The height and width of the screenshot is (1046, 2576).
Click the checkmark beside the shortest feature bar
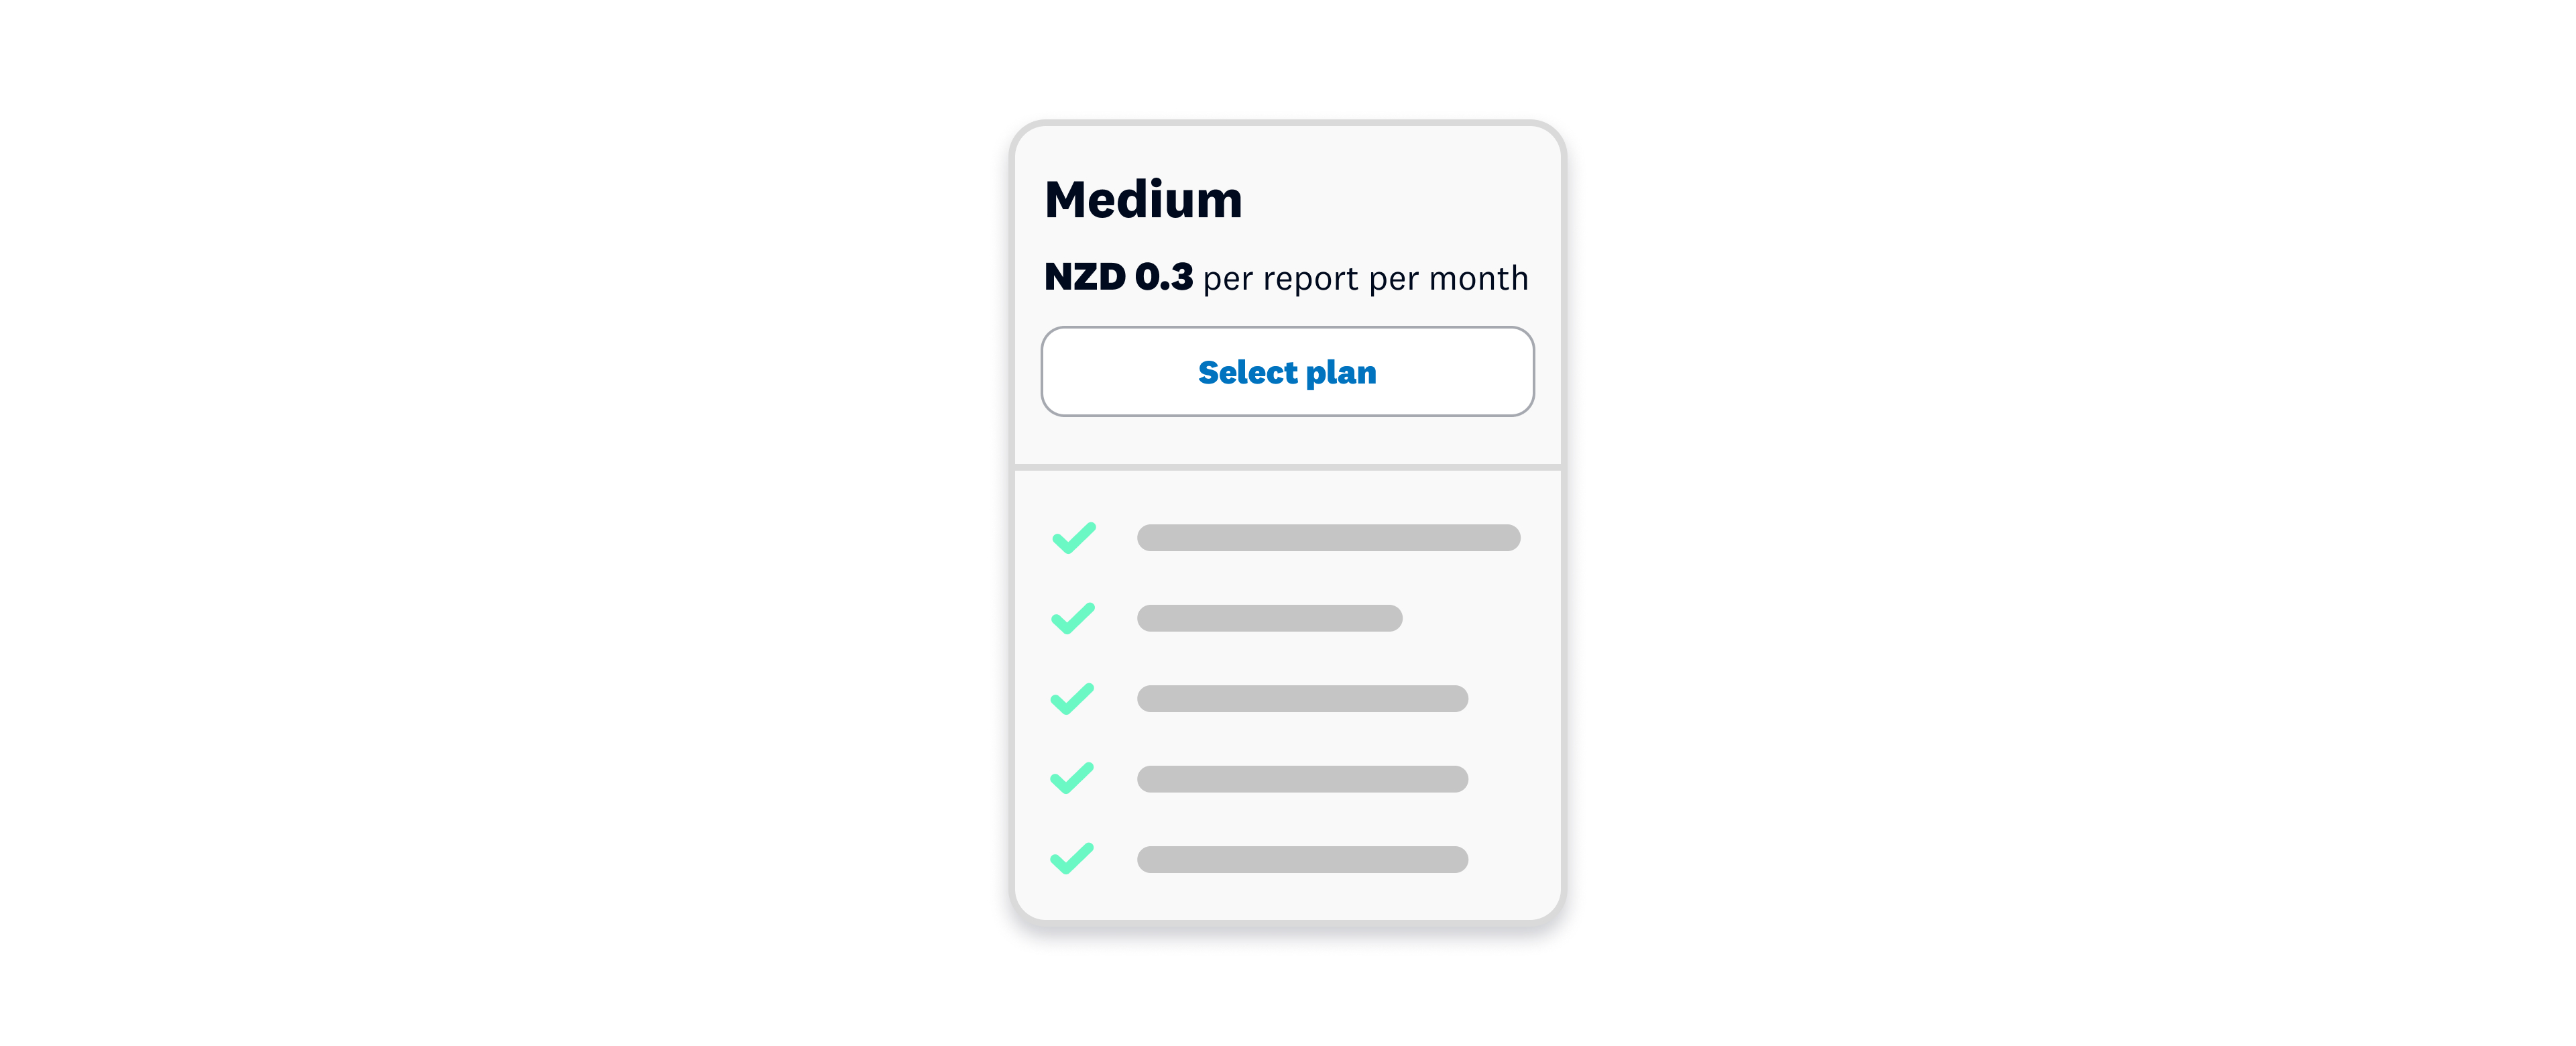coord(1073,618)
